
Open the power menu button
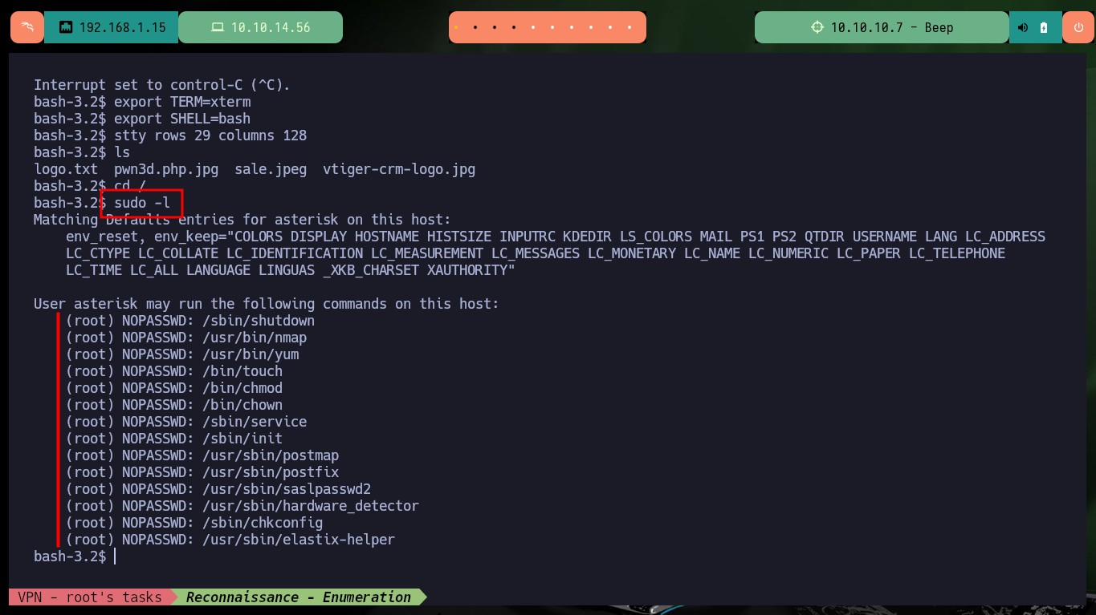click(x=1078, y=27)
